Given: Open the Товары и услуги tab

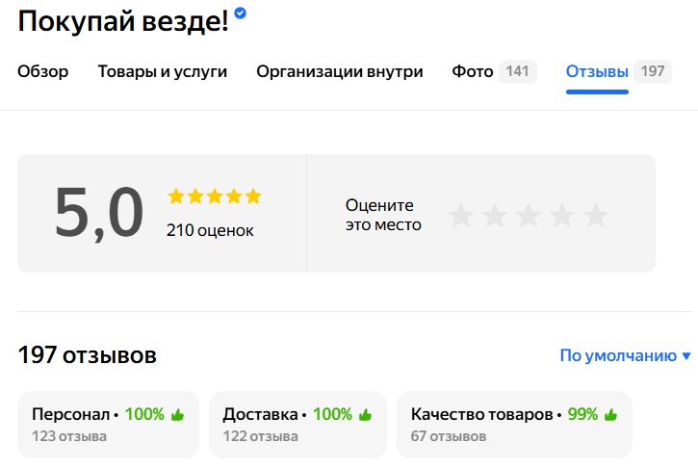Looking at the screenshot, I should [x=163, y=71].
